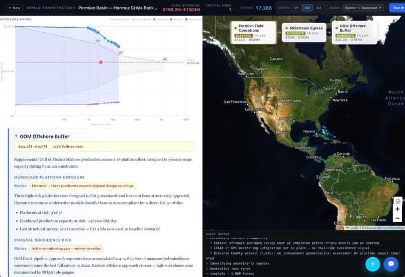Click the red pin beside GOM Offshore Buffer heading
The width and height of the screenshot is (405, 277).
coord(16,136)
